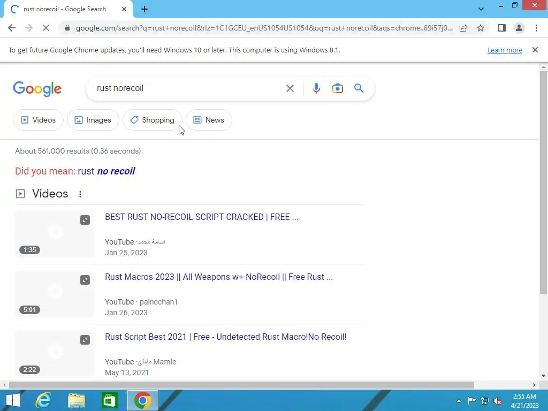Screen dimensions: 548x411
Task: Filter results by Shopping
Action: (x=153, y=120)
